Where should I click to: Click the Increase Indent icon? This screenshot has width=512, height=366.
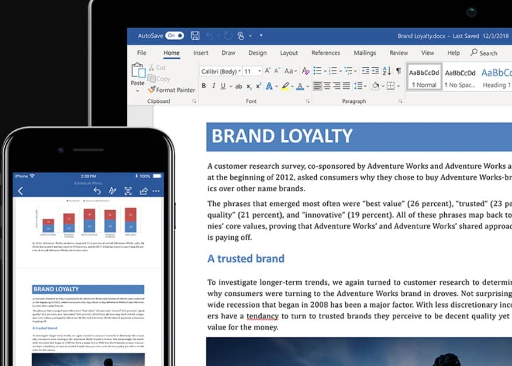pyautogui.click(x=375, y=71)
